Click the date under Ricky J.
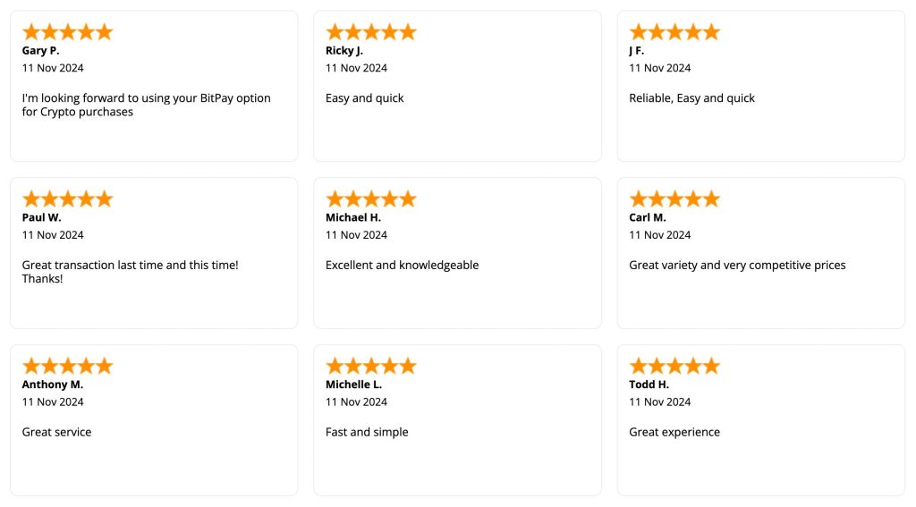916x507 pixels. [356, 68]
